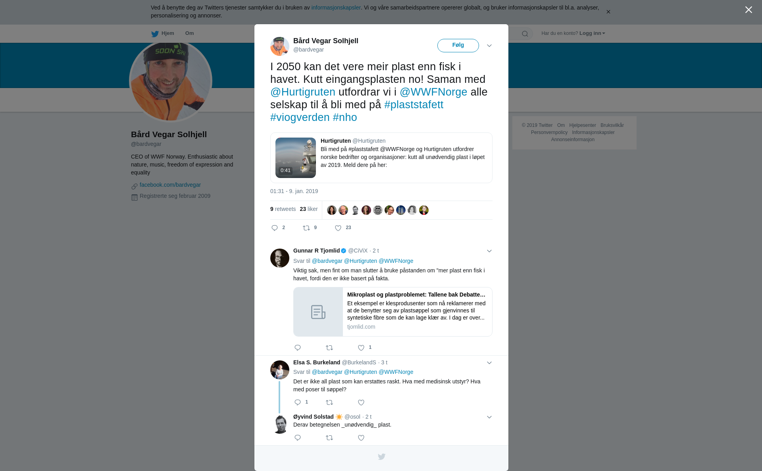Retweet Bård Vegar Solhjell's main tweet
The image size is (762, 471).
tap(306, 228)
